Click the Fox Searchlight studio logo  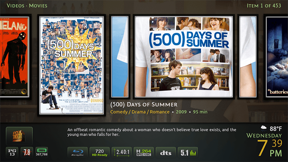[19, 136]
